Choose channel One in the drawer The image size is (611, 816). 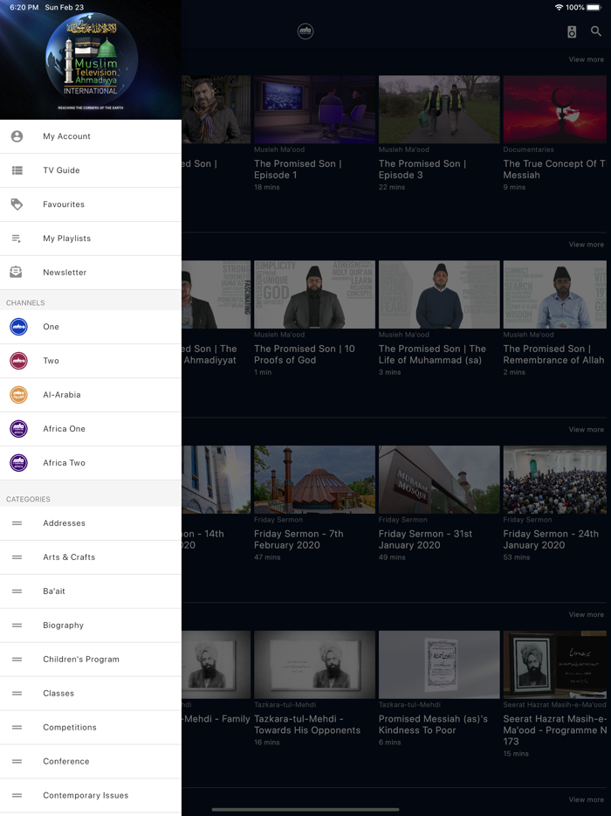pyautogui.click(x=91, y=327)
